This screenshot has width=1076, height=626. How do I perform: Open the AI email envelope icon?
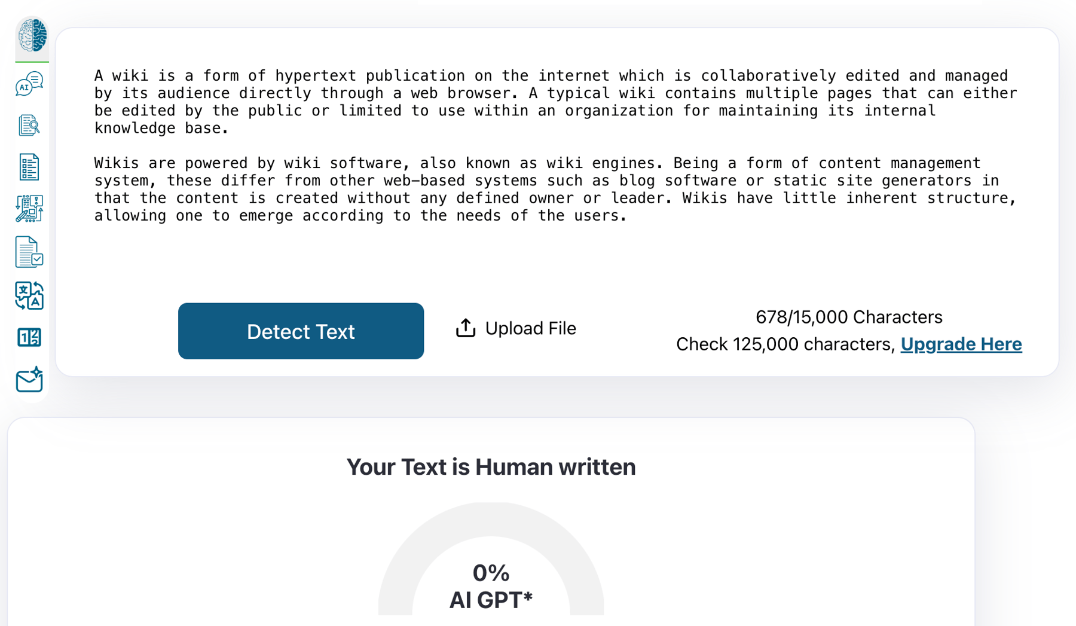tap(29, 380)
